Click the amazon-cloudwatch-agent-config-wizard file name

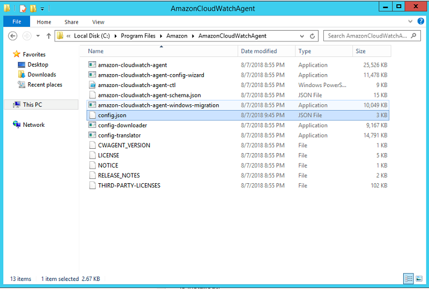pyautogui.click(x=151, y=75)
